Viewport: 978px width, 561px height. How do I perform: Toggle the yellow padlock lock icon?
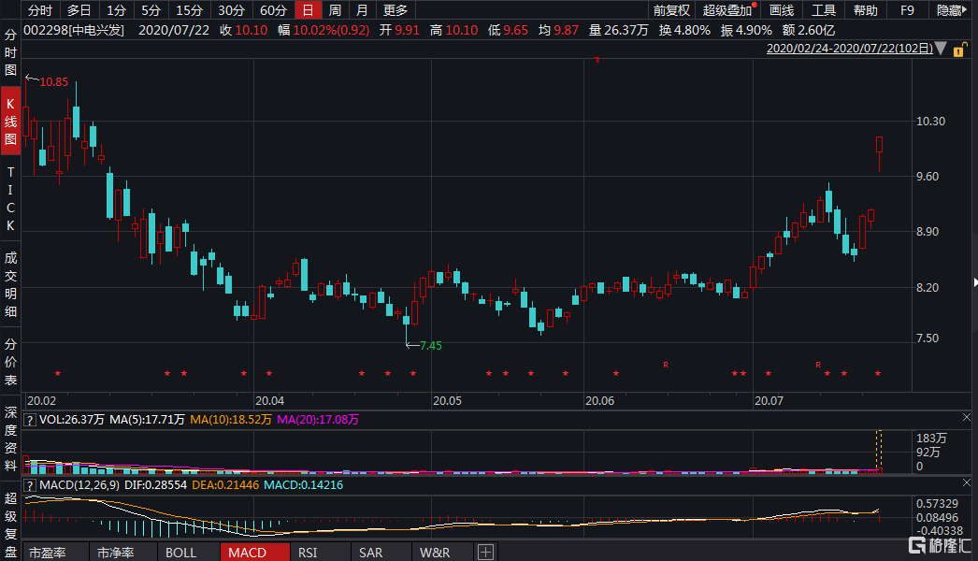959,49
